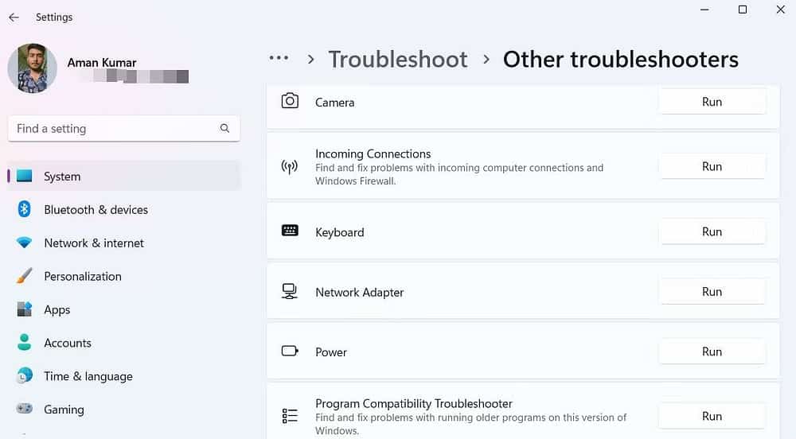796x439 pixels.
Task: Click the Bluetooth & devices icon
Action: point(25,209)
